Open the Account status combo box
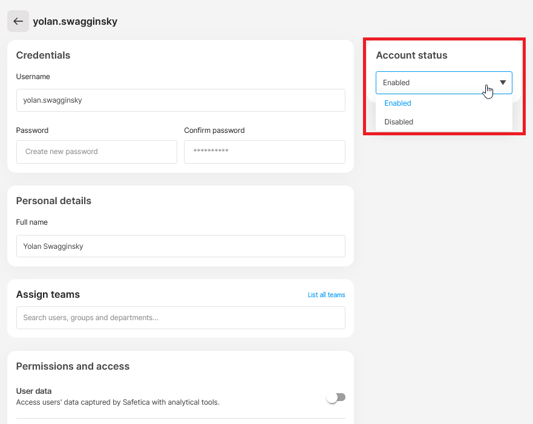Image resolution: width=533 pixels, height=424 pixels. coord(444,83)
